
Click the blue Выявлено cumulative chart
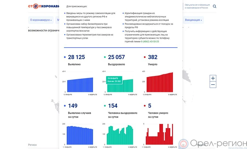(80, 85)
